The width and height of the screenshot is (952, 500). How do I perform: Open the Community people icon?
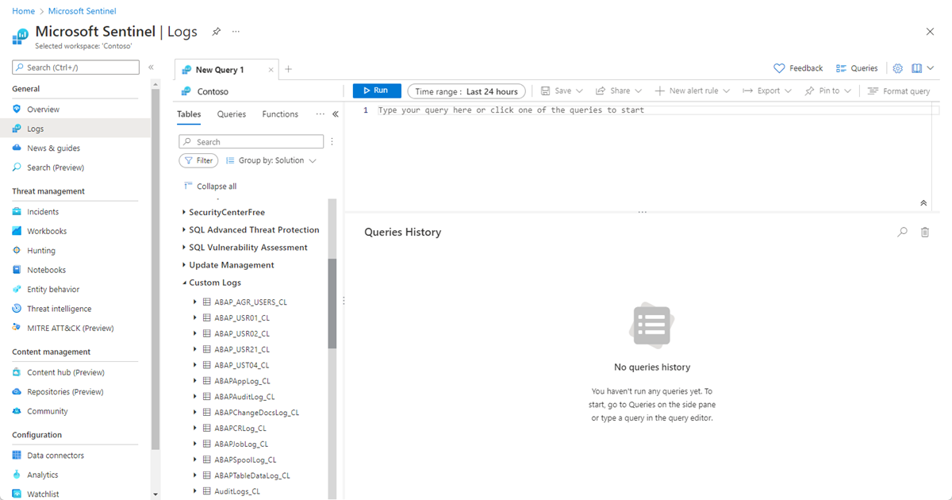click(x=17, y=411)
